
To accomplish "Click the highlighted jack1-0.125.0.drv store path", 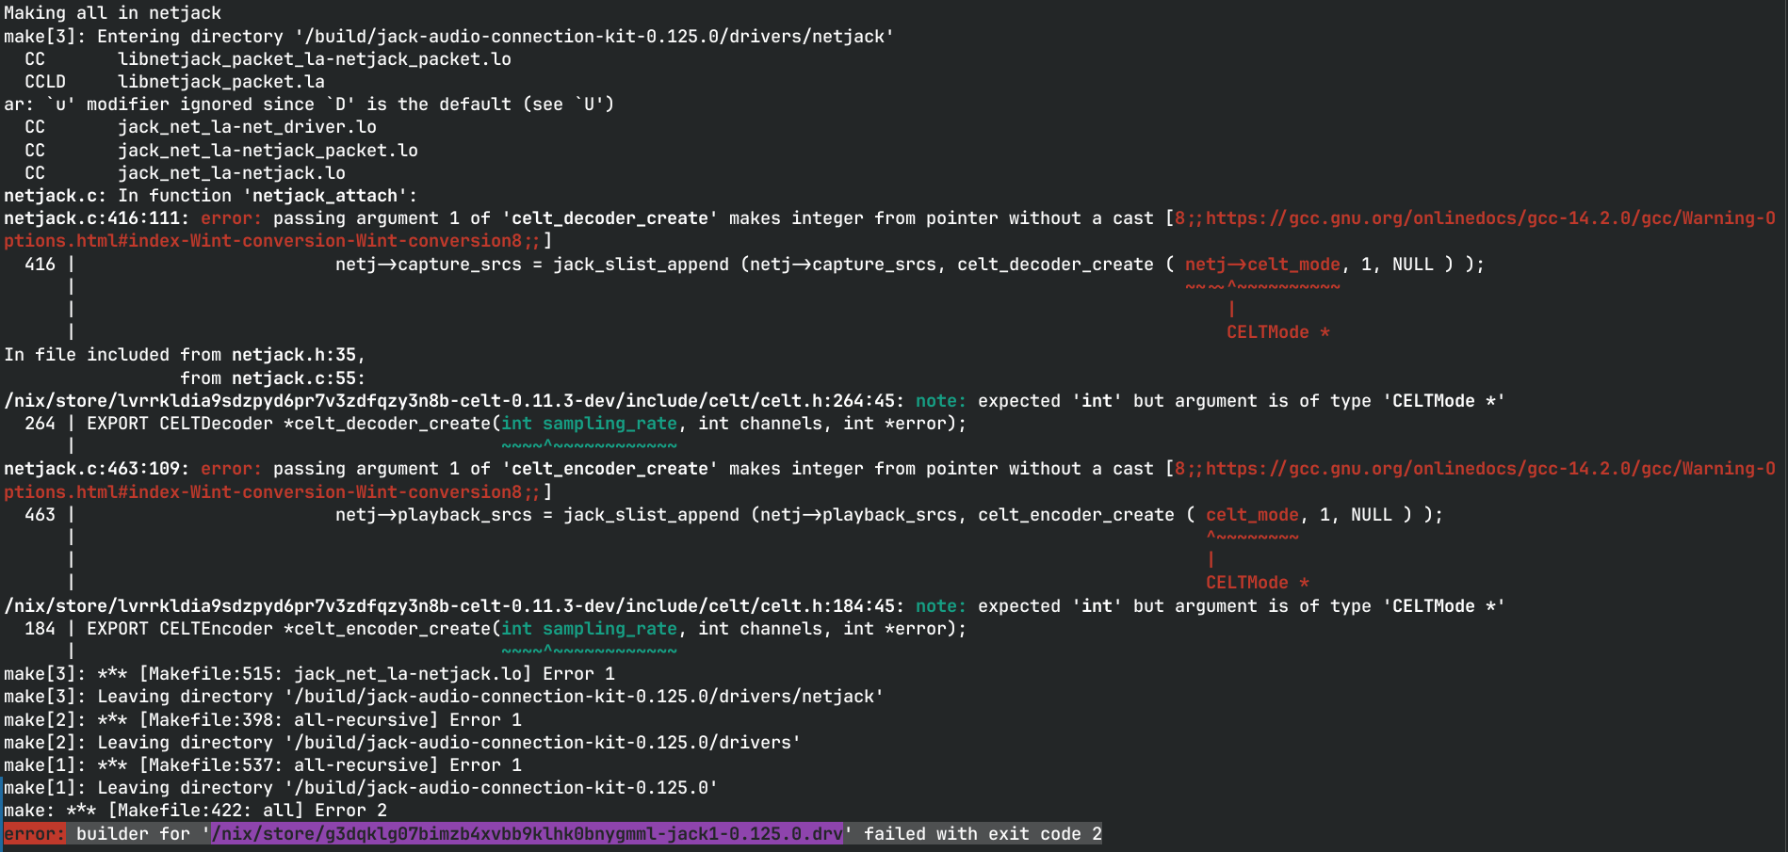I will click(x=528, y=834).
